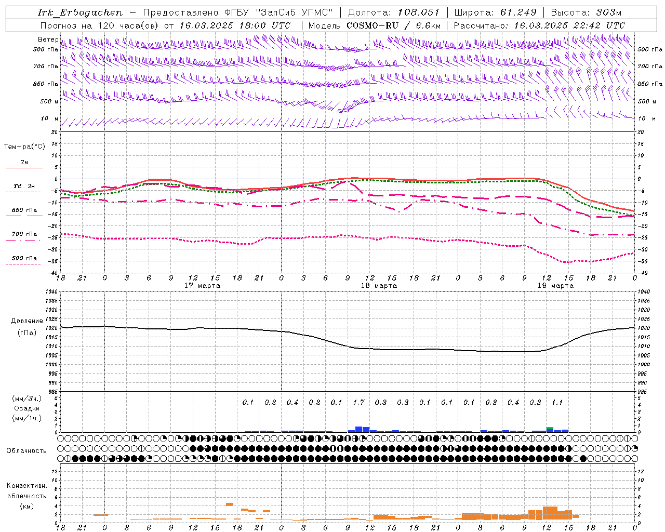Click the Давление pressure panel label

click(27, 321)
